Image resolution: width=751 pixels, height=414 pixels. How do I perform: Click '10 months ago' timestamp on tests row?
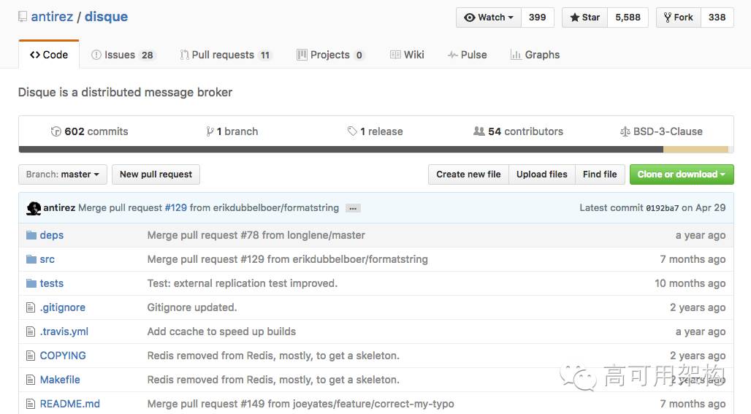coord(690,283)
